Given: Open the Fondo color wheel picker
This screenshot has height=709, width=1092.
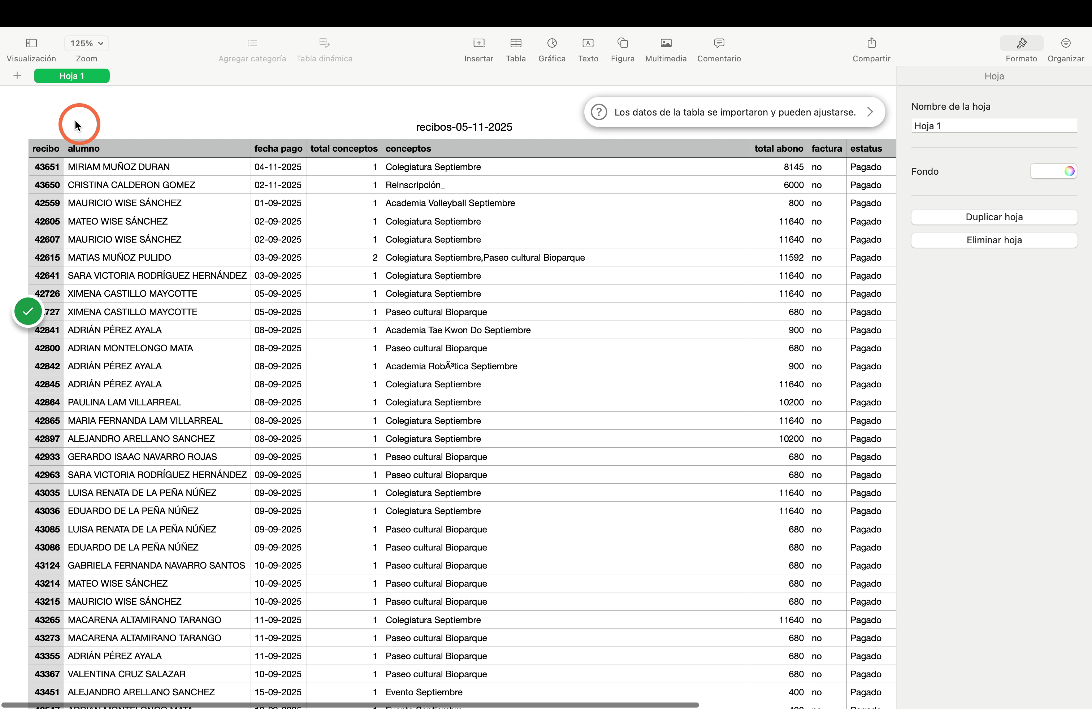Looking at the screenshot, I should tap(1070, 171).
